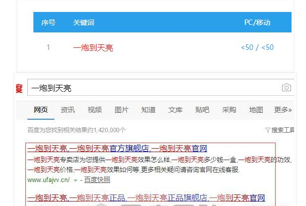The height and width of the screenshot is (206, 306).
Task: Expand the 更多» tab menu
Action: [x=283, y=110]
